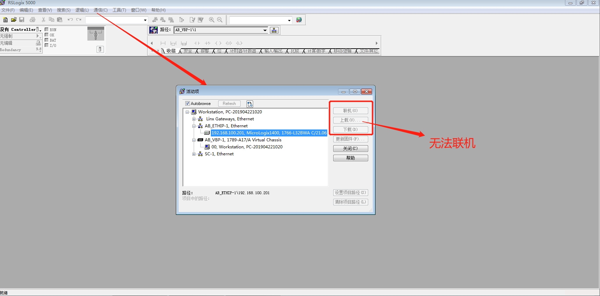Click the Open folder toolbar icon
The image size is (600, 296).
[14, 20]
